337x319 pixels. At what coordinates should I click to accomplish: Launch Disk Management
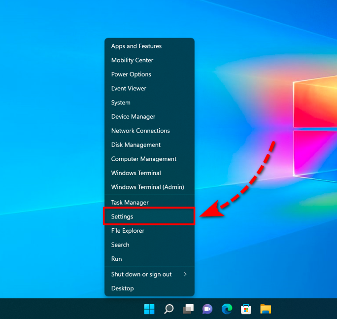149,144
